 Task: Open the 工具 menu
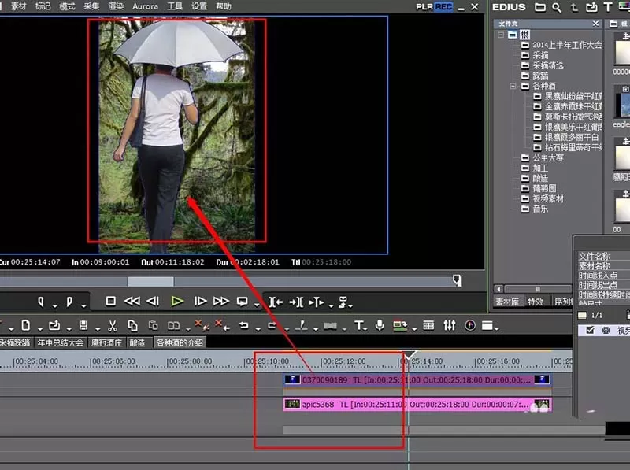click(x=175, y=6)
